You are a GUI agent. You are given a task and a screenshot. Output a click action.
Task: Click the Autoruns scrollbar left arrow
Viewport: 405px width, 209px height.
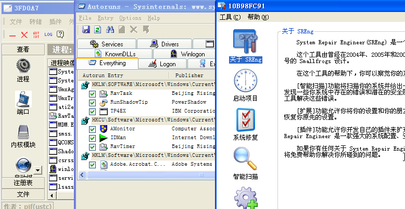(x=82, y=175)
